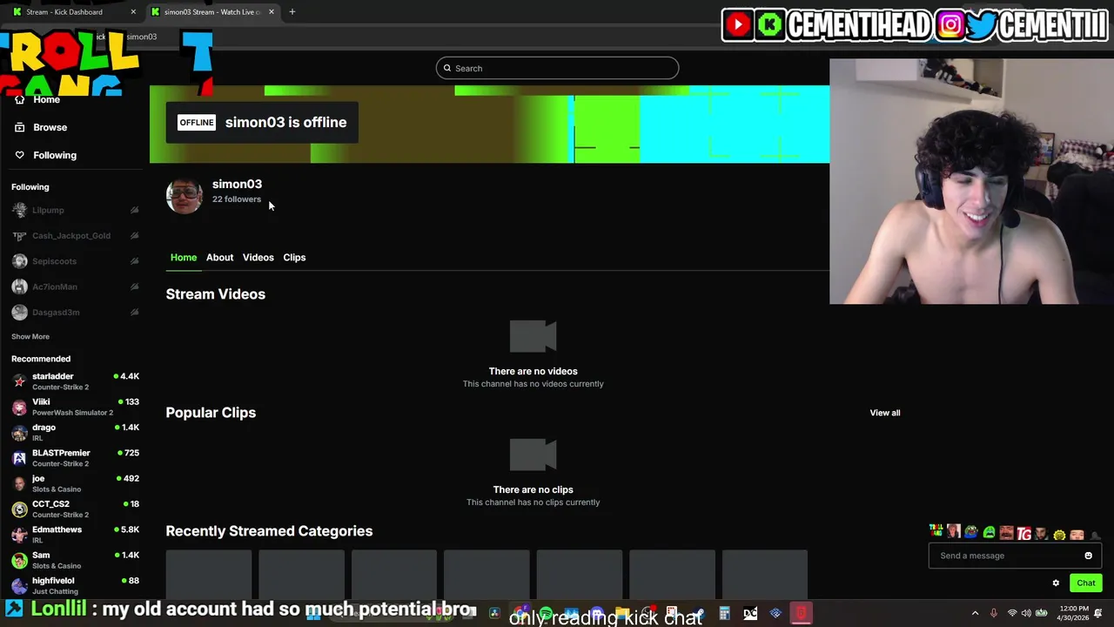Open Dasgasd3m followed channel
Viewport: 1114px width, 627px height.
pos(75,312)
